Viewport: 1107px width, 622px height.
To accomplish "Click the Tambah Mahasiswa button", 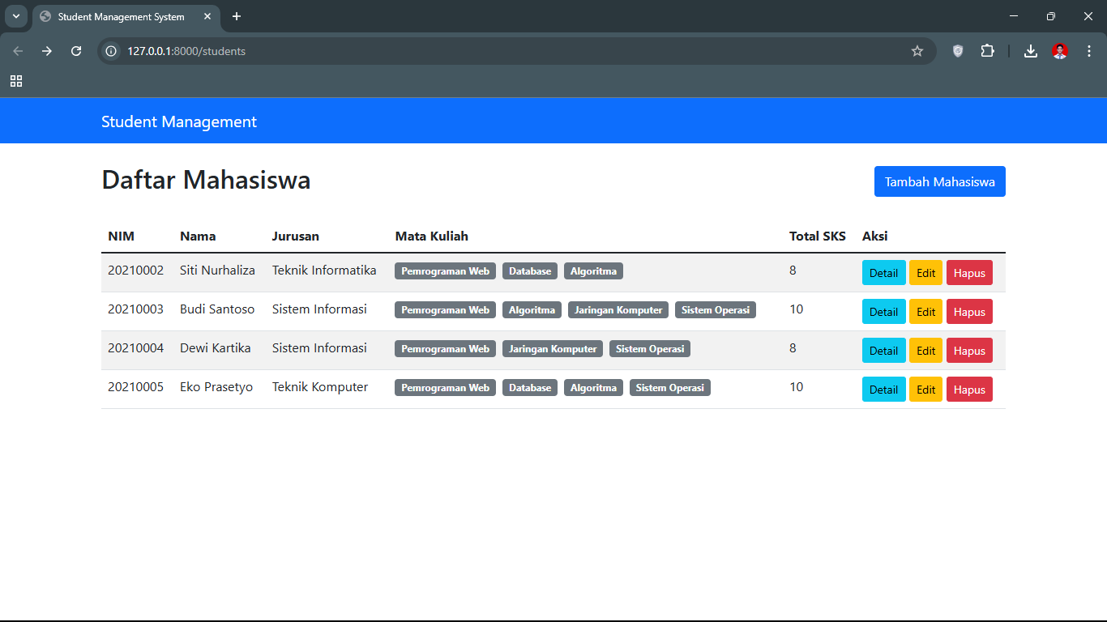I will pyautogui.click(x=939, y=181).
